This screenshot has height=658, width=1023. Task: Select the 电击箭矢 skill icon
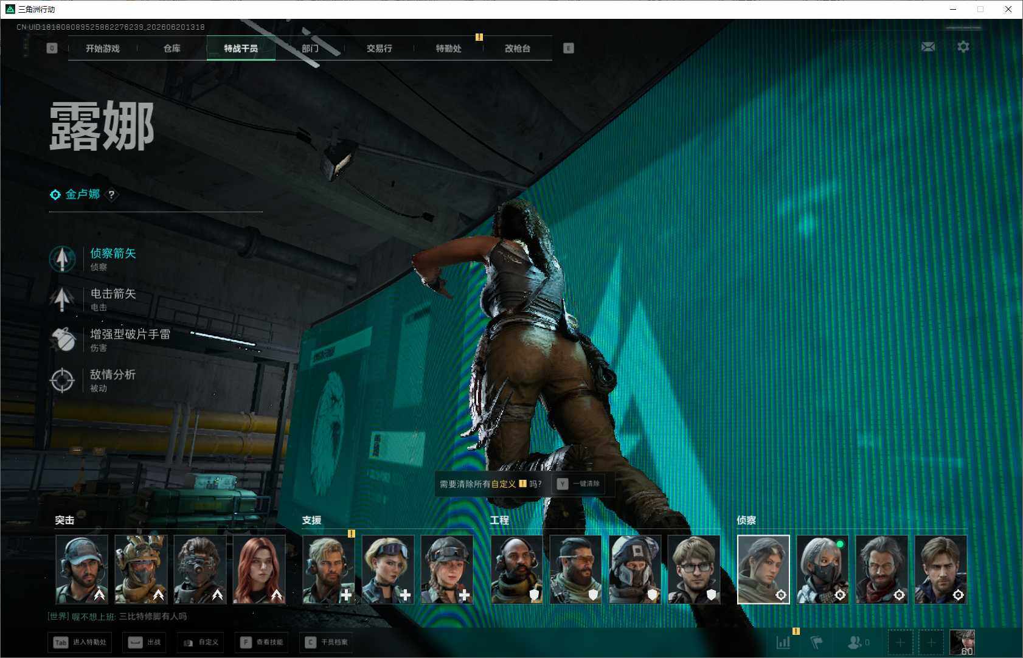[62, 299]
